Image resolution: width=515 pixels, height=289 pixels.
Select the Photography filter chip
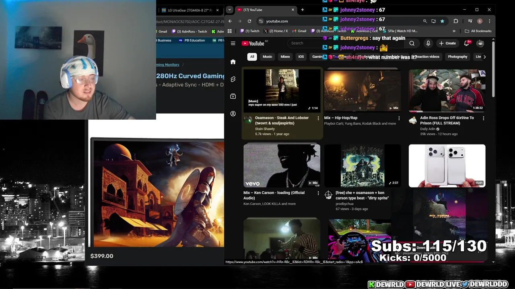457,57
